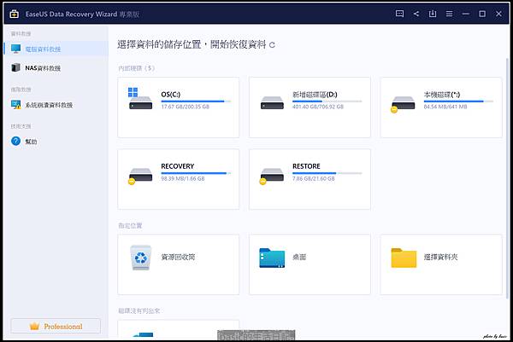Choose the 新增磁碟區(D:) drive
The image size is (513, 342).
(x=310, y=107)
